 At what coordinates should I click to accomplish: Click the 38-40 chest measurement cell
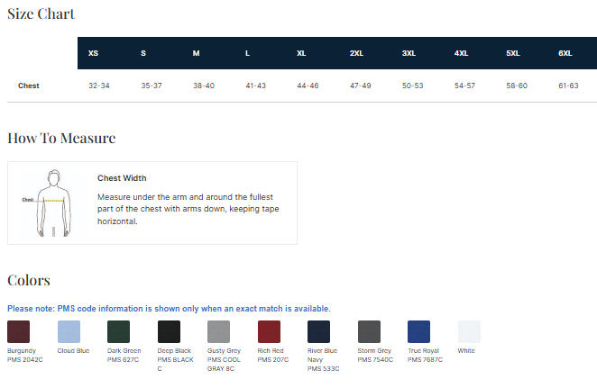click(x=204, y=86)
